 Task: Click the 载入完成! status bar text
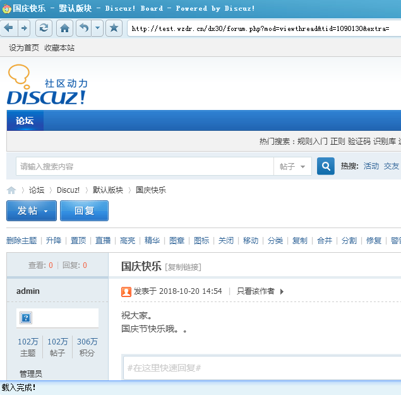click(18, 387)
